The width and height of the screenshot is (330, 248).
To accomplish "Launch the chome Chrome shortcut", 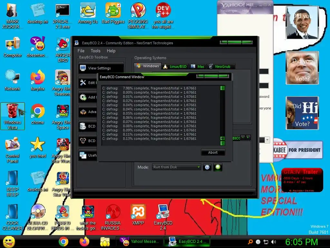I will (37, 114).
